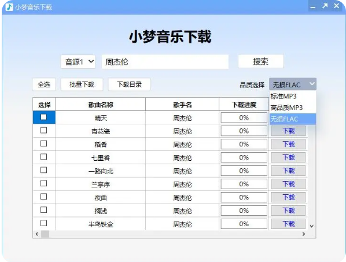Click the 0% progress bar for 稻香
This screenshot has width=346, height=262.
244,144
